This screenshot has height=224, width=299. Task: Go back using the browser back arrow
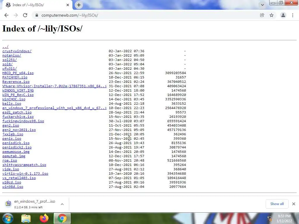pyautogui.click(x=6, y=15)
